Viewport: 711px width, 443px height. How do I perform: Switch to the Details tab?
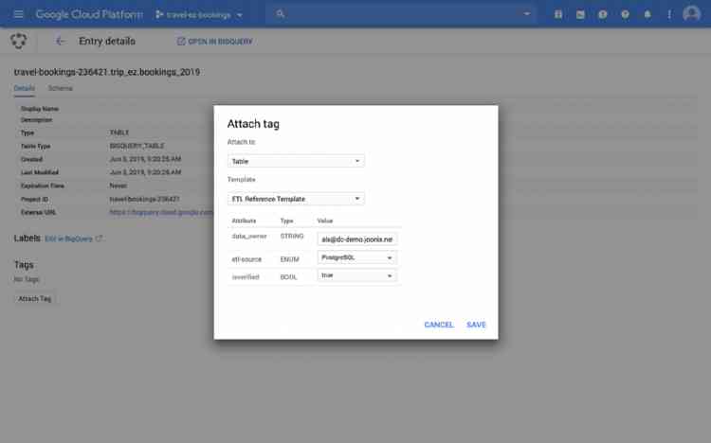[x=24, y=88]
